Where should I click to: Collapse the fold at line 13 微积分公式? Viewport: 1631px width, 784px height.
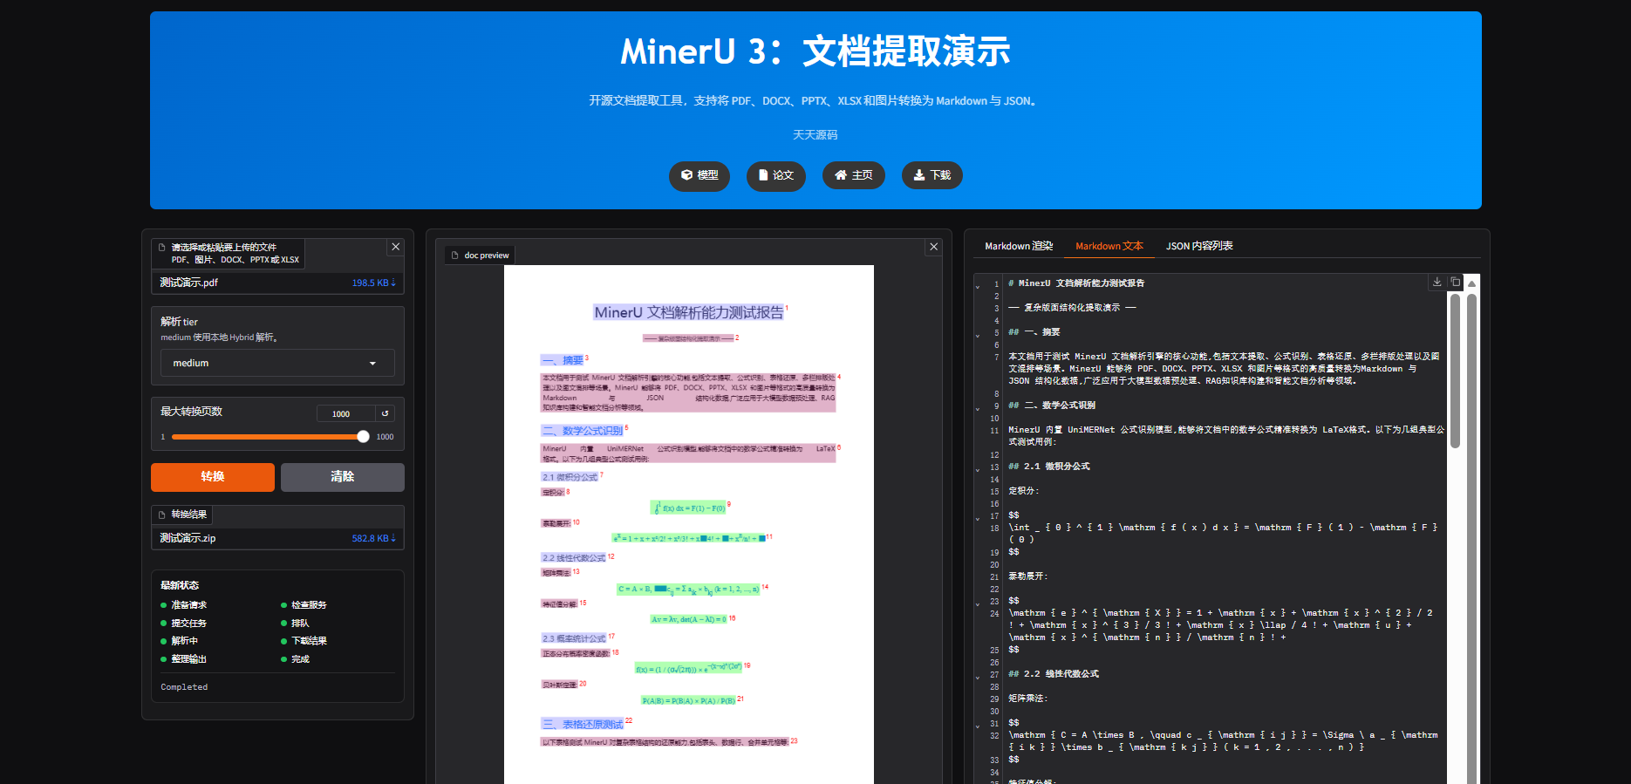click(978, 468)
